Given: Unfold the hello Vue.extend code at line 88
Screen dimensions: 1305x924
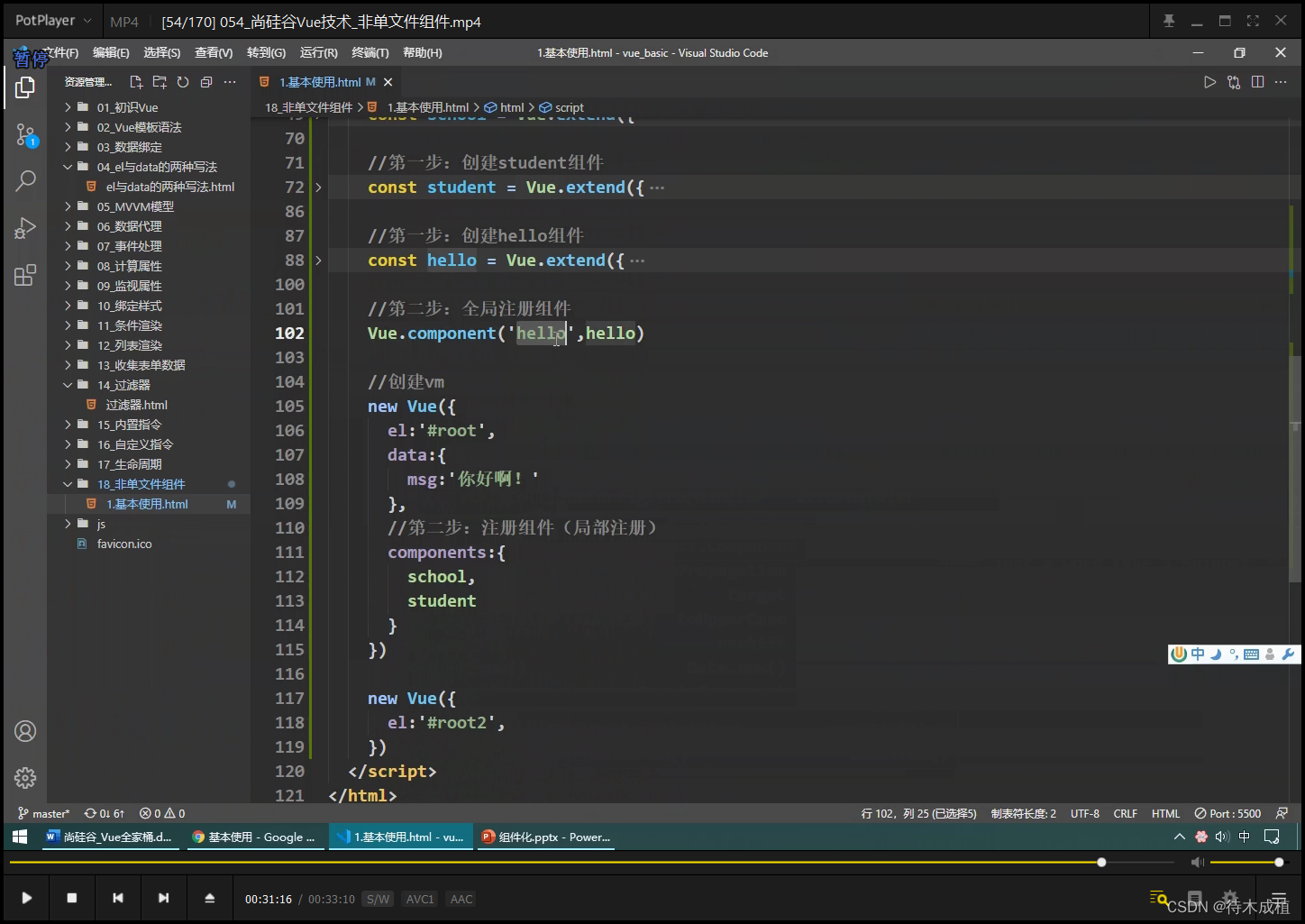Looking at the screenshot, I should pos(318,261).
